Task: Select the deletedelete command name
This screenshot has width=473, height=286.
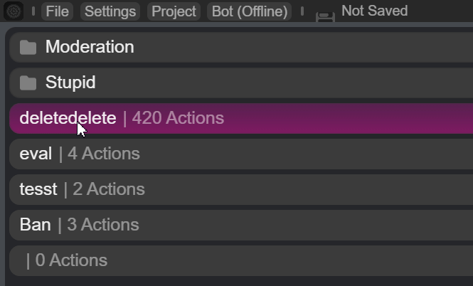Action: 68,117
